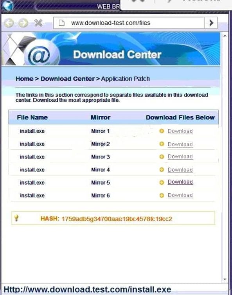Click the Download link for Mirror 6
232x295 pixels.
pos(180,195)
